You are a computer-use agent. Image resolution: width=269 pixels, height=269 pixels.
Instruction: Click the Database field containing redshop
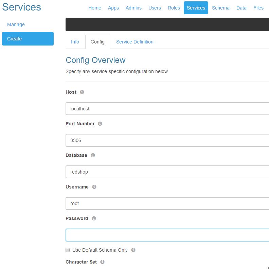tap(167, 172)
